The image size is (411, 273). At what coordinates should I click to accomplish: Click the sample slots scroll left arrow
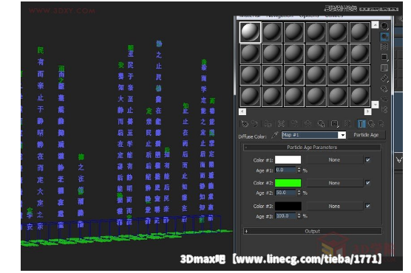tap(242, 111)
